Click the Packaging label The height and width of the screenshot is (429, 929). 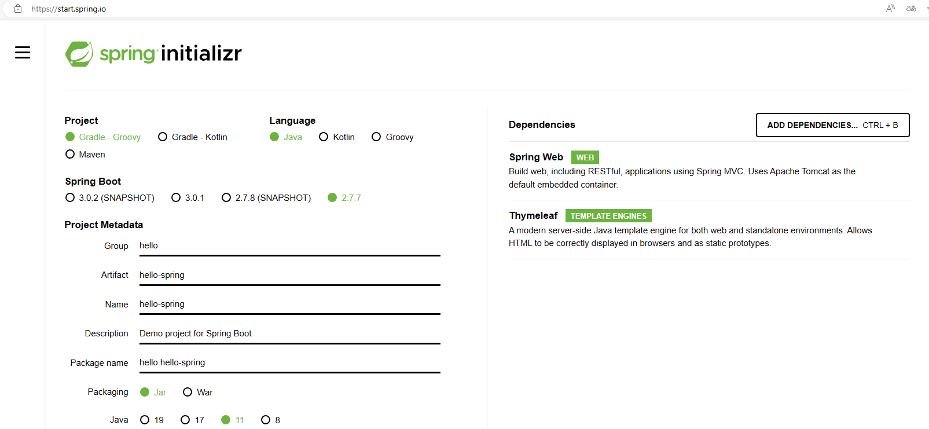tap(108, 393)
